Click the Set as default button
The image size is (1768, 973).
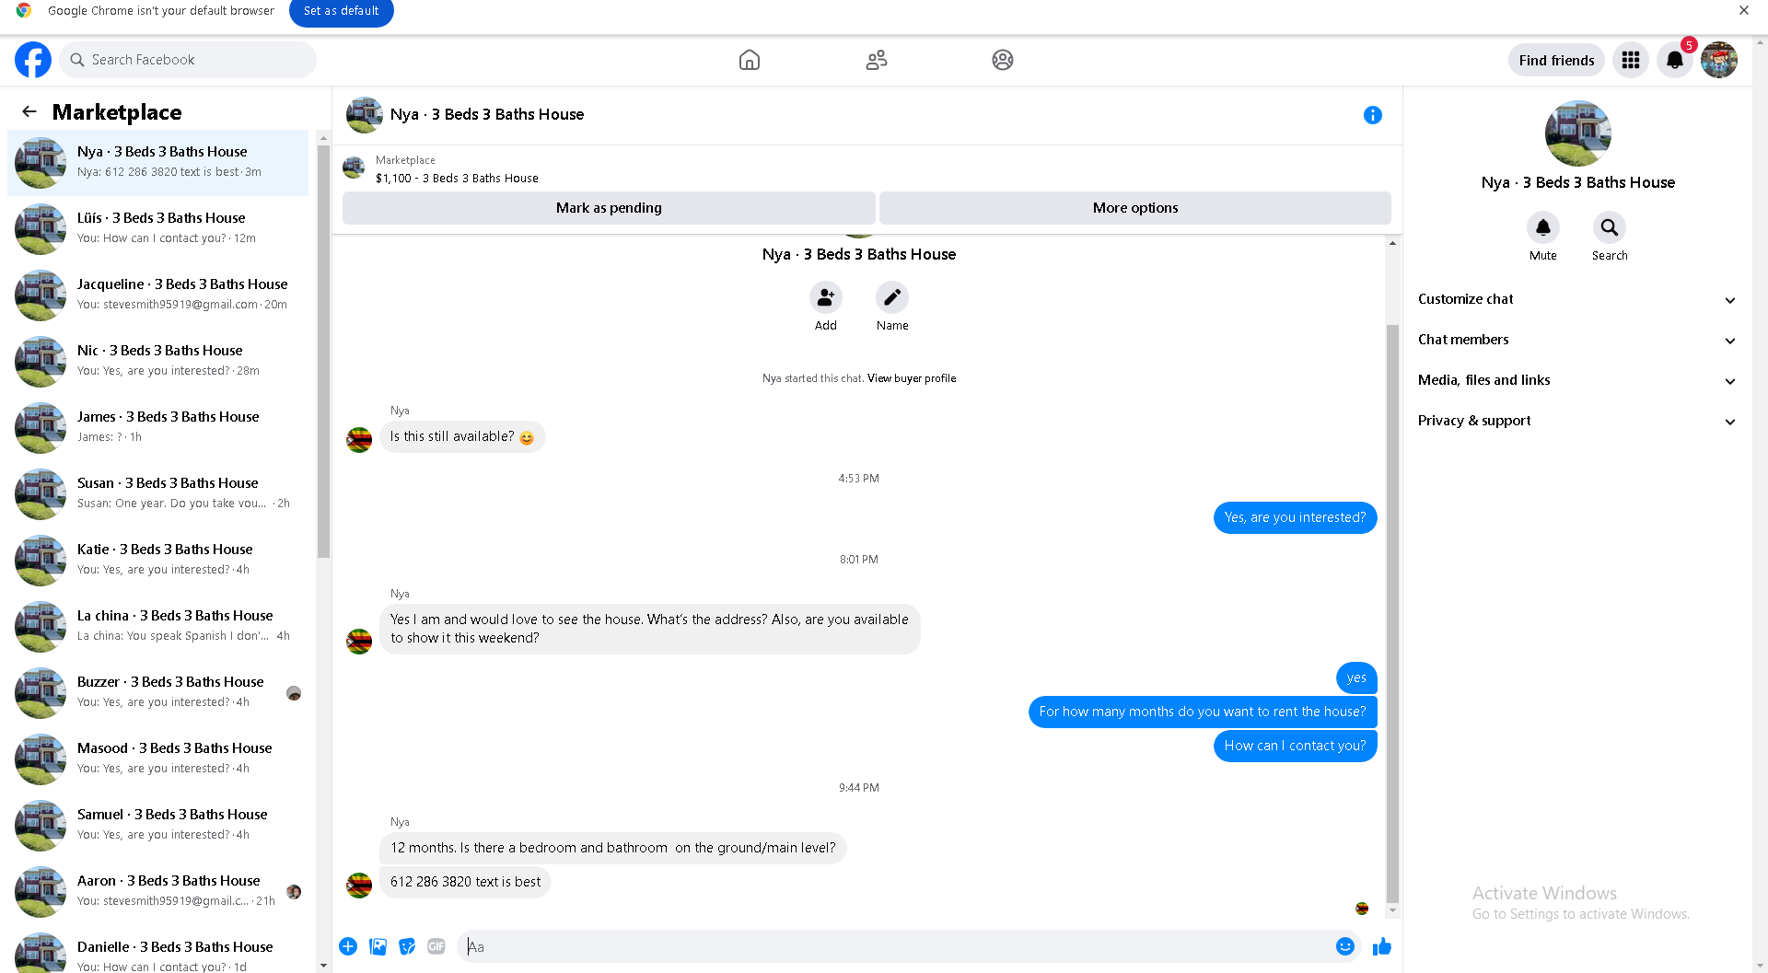click(x=342, y=11)
